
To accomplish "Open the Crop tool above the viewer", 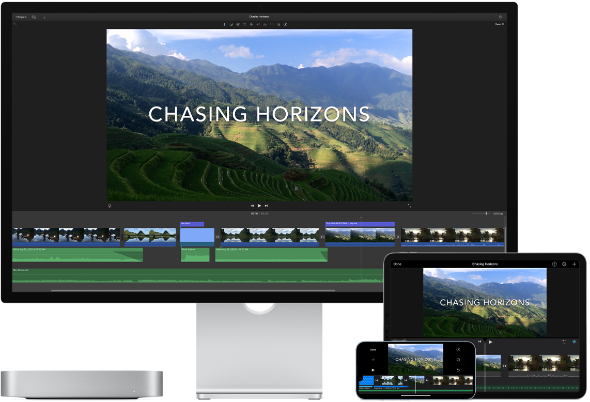I will tap(245, 24).
